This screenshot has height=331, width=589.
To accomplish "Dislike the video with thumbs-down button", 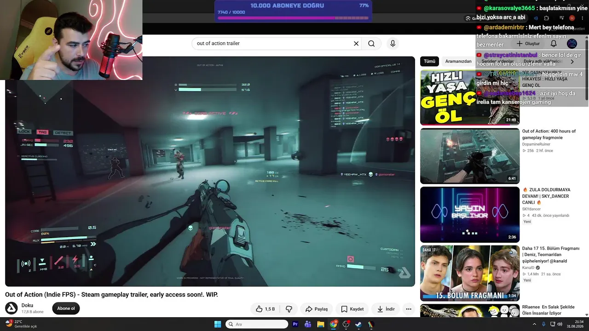I will pos(289,309).
